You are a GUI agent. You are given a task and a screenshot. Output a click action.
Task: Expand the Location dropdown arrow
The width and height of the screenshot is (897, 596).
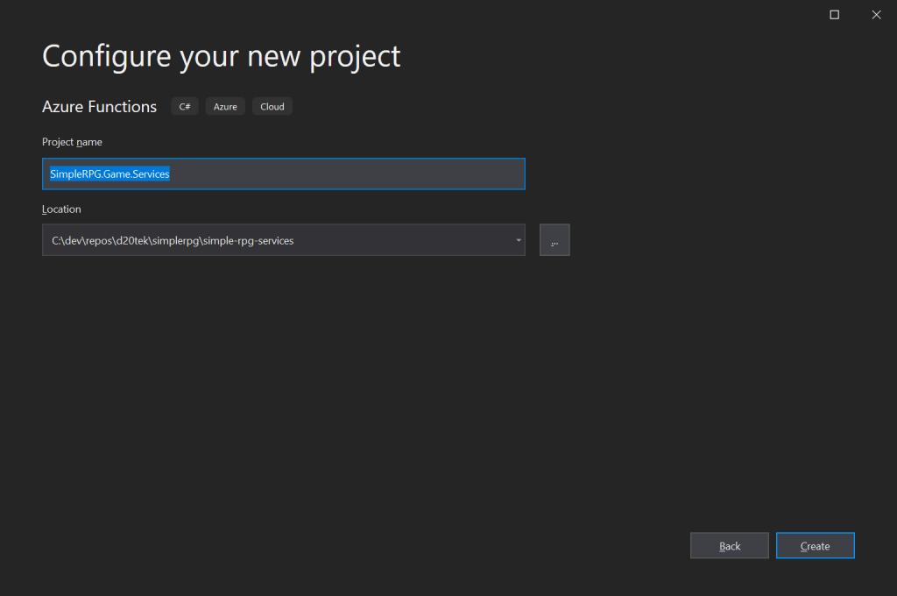click(518, 240)
